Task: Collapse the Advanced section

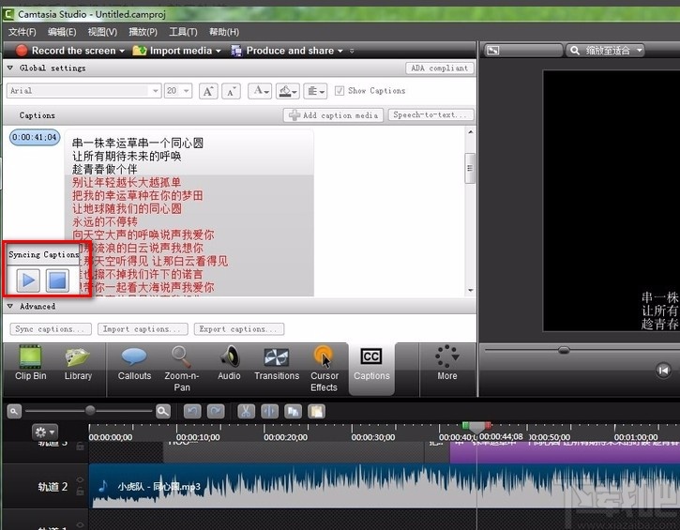Action: point(10,306)
